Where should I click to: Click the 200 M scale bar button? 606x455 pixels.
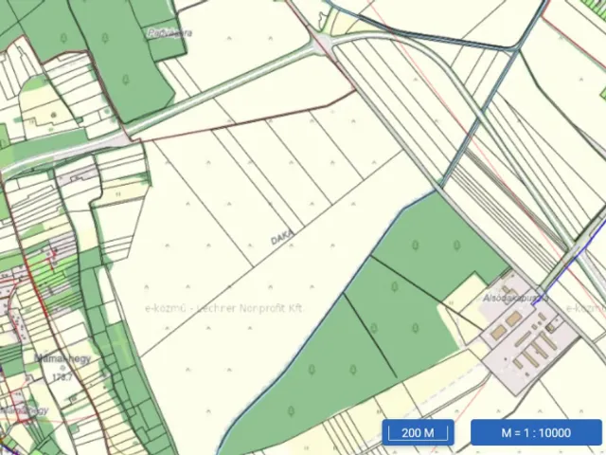point(419,432)
